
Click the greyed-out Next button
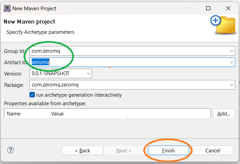click(x=123, y=150)
